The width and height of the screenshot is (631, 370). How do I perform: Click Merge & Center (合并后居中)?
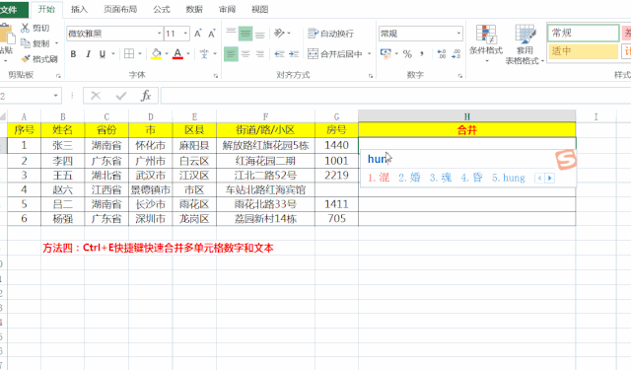[335, 53]
